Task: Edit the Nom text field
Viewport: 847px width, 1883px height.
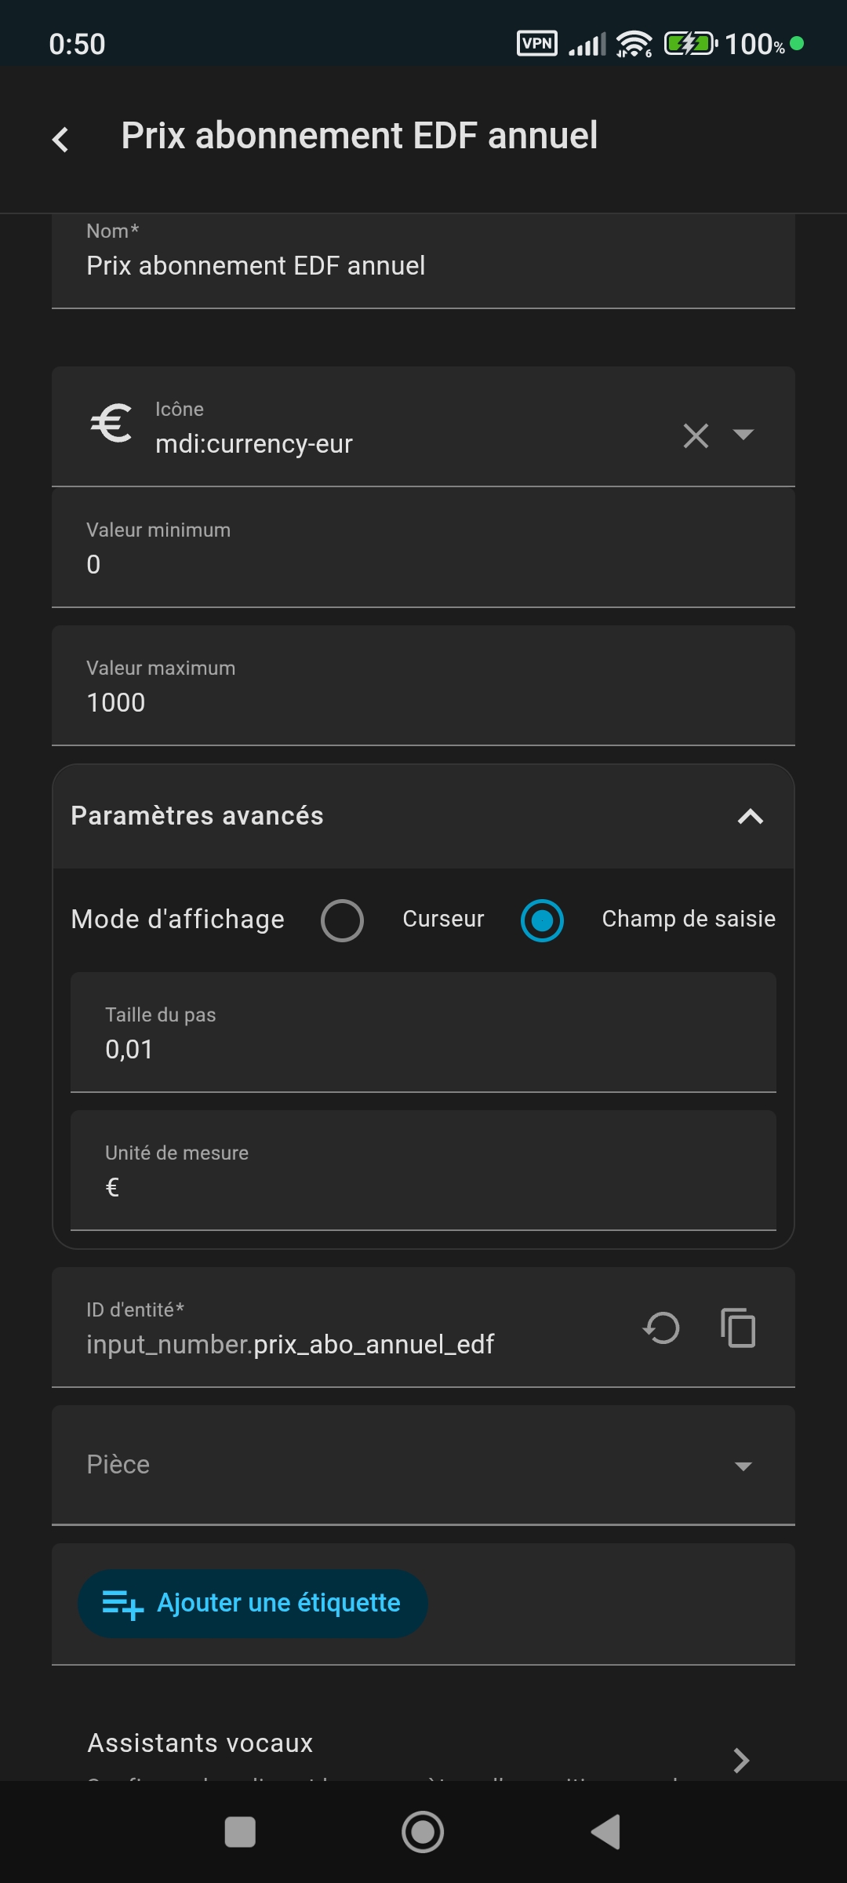Action: pyautogui.click(x=423, y=265)
